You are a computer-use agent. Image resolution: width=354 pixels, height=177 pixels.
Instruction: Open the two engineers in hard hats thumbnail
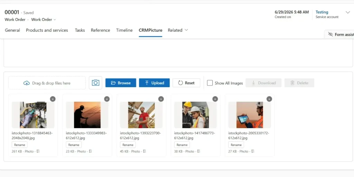coord(196,115)
